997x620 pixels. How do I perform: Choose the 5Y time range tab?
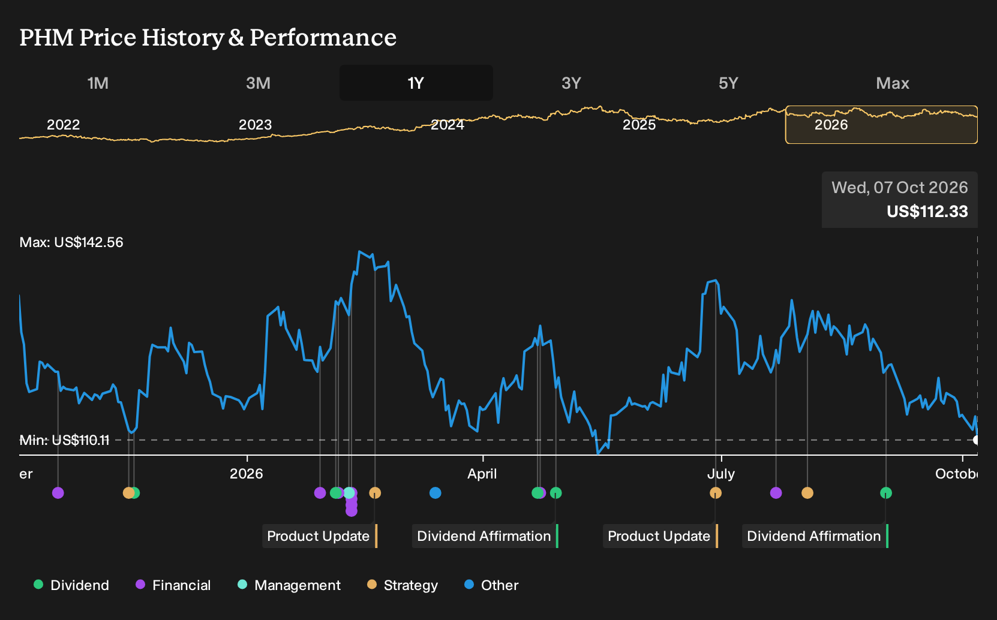point(728,83)
